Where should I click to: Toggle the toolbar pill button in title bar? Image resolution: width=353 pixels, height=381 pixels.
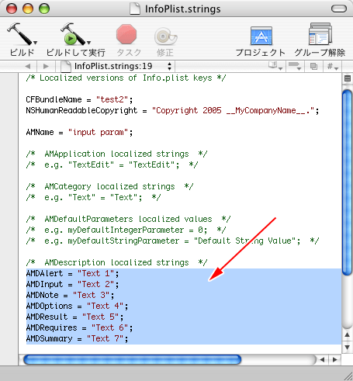(339, 9)
